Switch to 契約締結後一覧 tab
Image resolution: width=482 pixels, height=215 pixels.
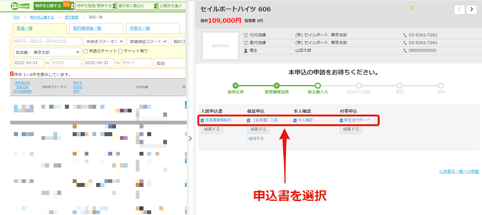click(x=87, y=28)
